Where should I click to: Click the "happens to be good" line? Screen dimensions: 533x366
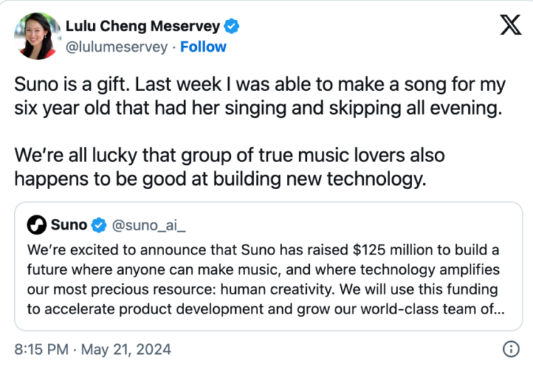coord(220,179)
